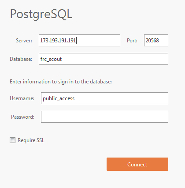Screen dimensions: 185x188
Task: Click the Port: label
Action: point(132,41)
